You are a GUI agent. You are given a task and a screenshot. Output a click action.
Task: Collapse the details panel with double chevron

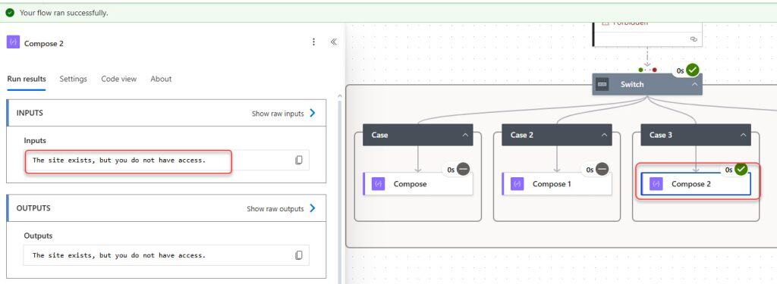click(x=334, y=42)
